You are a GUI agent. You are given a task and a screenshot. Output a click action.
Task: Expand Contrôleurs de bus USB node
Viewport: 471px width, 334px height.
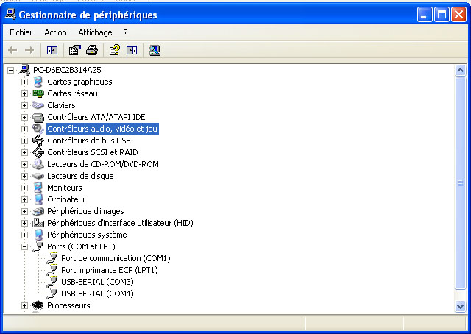coord(24,141)
